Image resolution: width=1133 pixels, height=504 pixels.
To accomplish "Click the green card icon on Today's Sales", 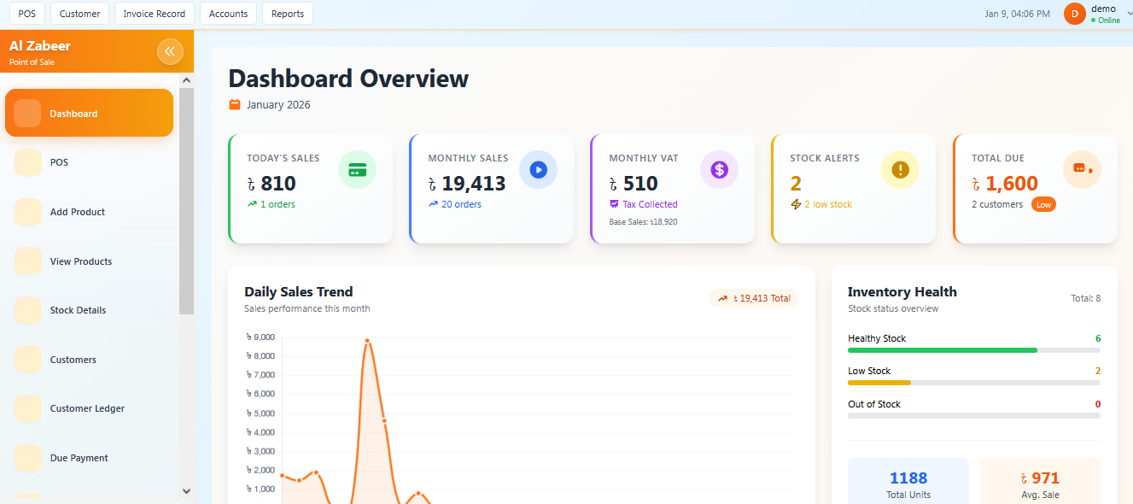I will (x=357, y=169).
